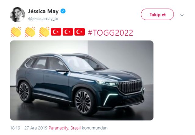Open the Jéssica May display name

coord(43,11)
